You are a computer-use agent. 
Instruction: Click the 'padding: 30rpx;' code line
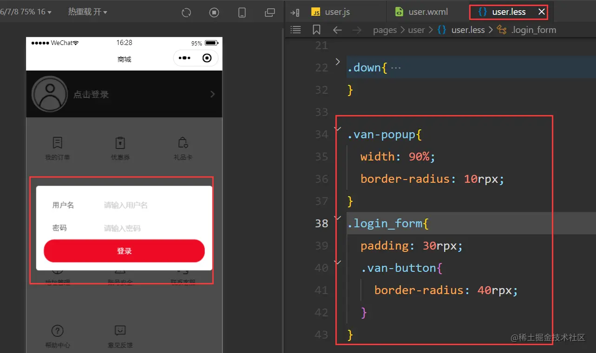[x=412, y=245]
